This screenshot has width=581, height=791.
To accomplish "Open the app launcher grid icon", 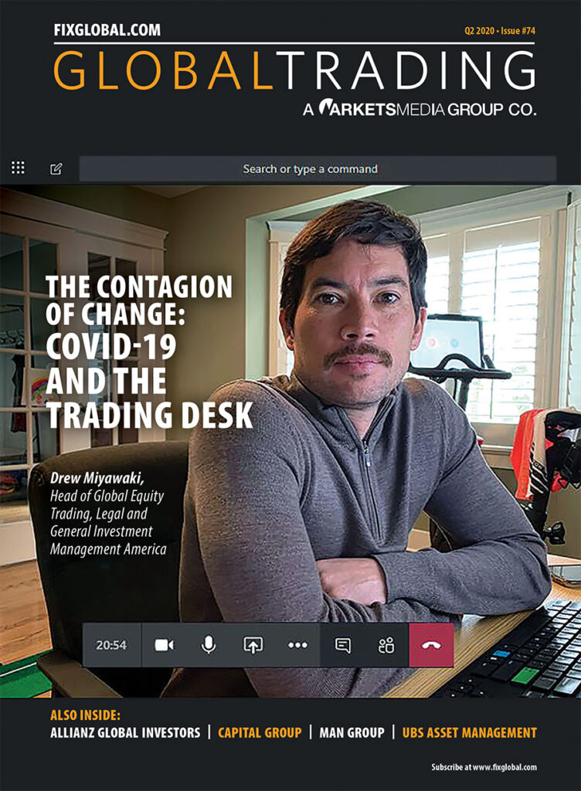I will (x=19, y=168).
